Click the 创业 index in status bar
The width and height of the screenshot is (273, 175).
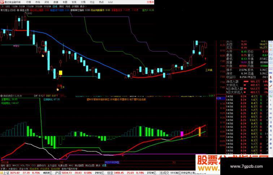pos(110,173)
